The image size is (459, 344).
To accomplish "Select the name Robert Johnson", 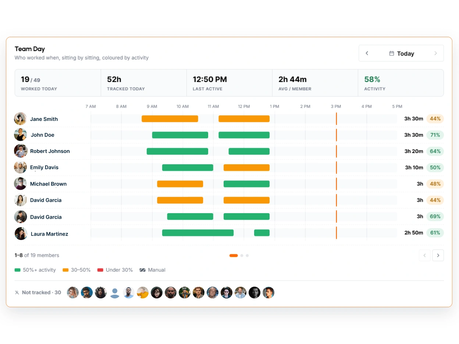I will (x=50, y=151).
